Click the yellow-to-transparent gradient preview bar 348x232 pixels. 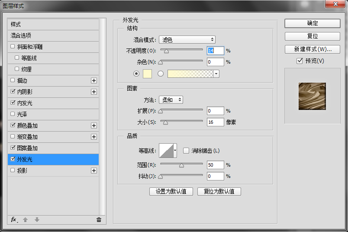click(x=190, y=74)
